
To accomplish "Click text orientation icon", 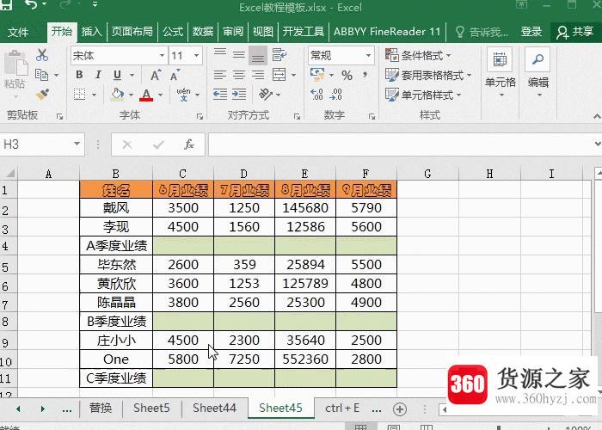I will click(266, 94).
